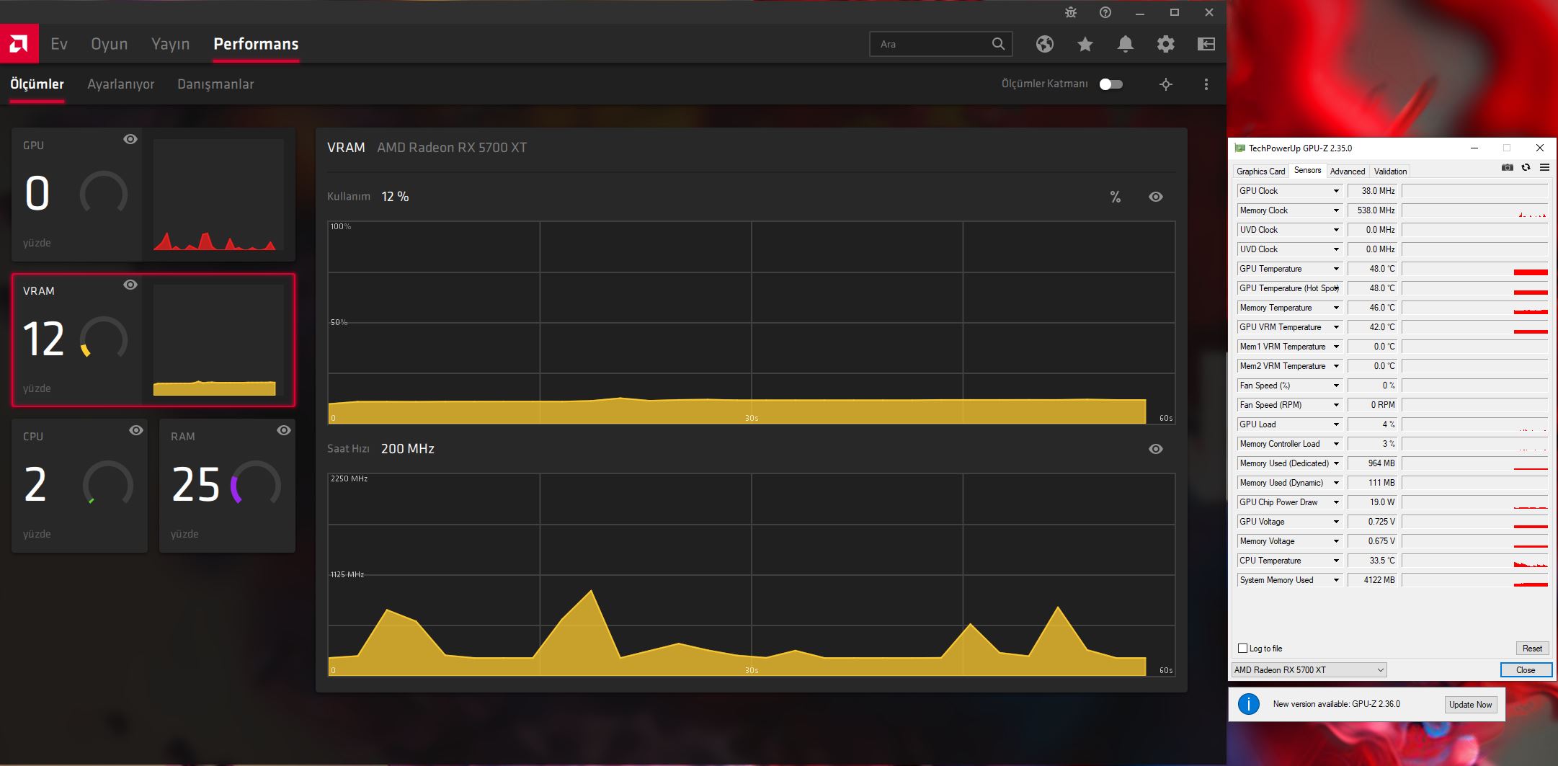Toggle visibility eye on RAM card
The width and height of the screenshot is (1558, 766).
[284, 430]
